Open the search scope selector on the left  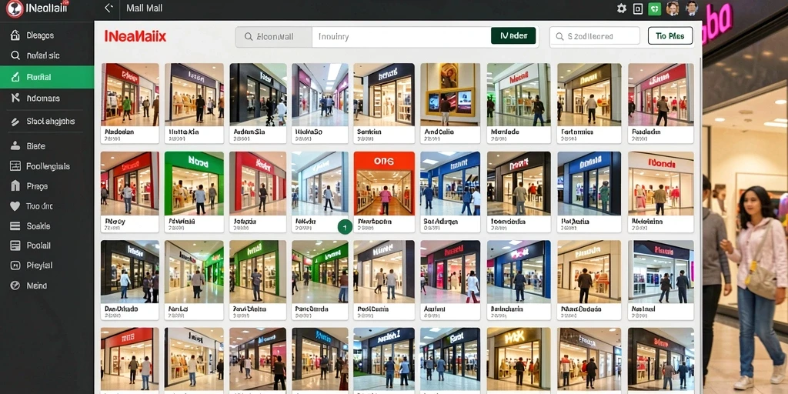coord(274,37)
